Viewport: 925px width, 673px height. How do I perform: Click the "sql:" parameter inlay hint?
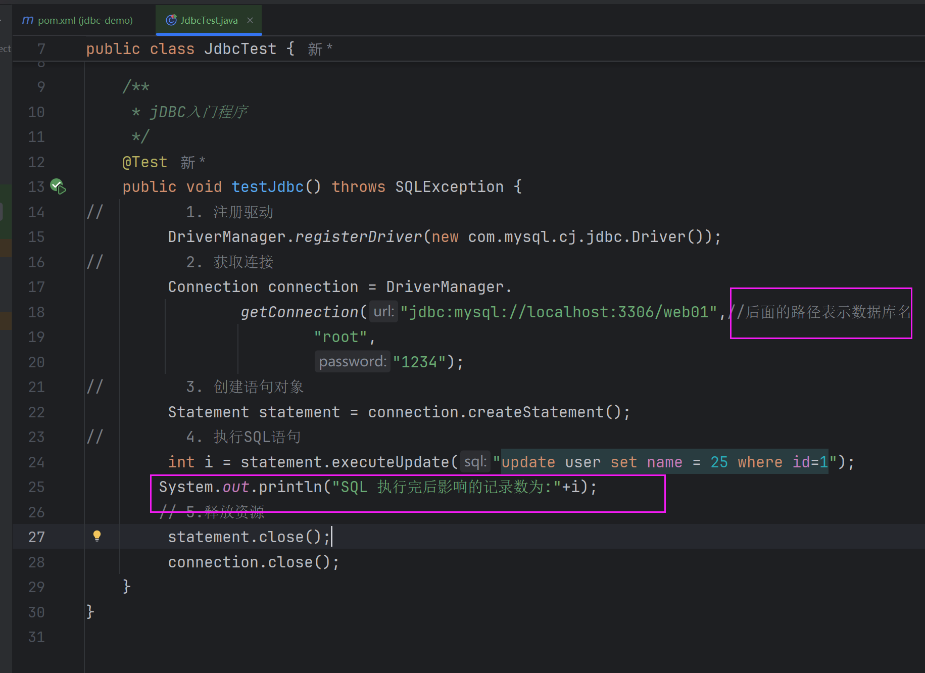[x=475, y=462]
